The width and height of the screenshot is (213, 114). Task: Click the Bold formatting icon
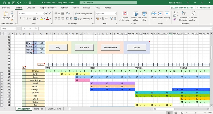pos(20,18)
